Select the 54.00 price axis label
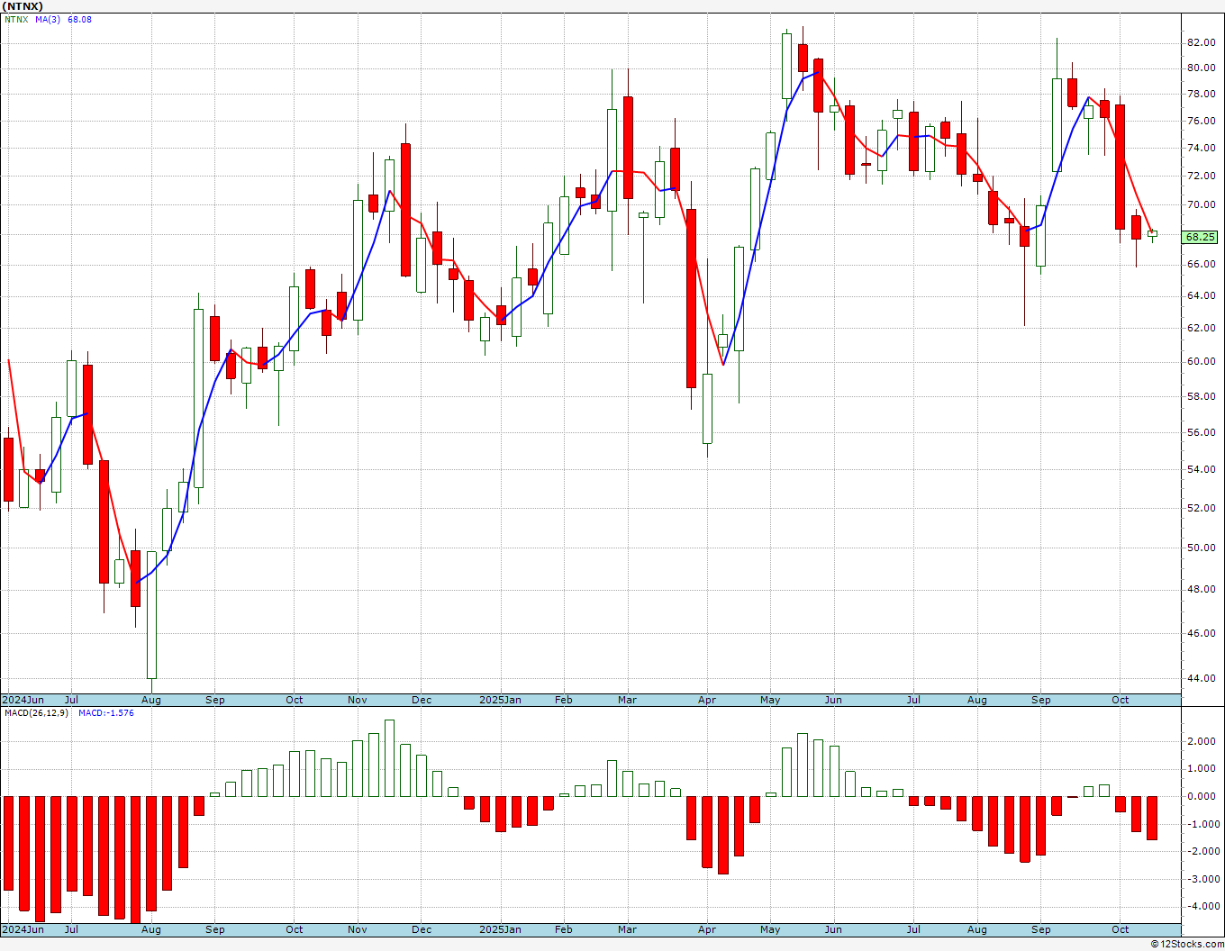Screen dimensions: 1225x951 [1202, 469]
